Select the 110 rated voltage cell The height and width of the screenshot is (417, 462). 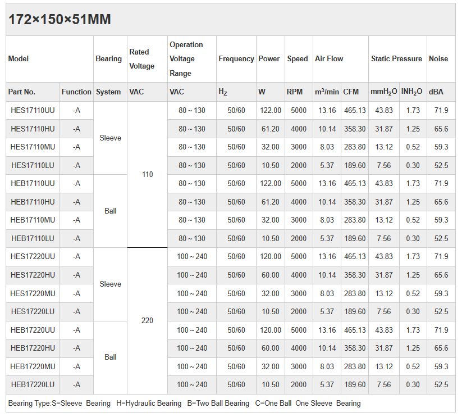[147, 175]
